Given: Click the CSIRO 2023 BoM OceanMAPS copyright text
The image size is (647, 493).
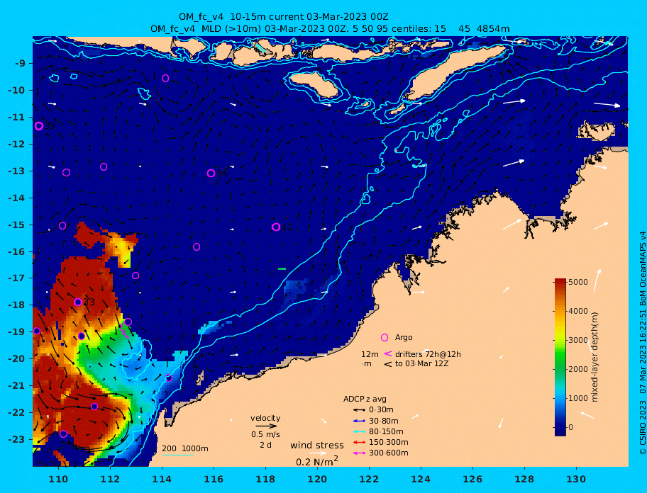Looking at the screenshot, I should (x=642, y=343).
